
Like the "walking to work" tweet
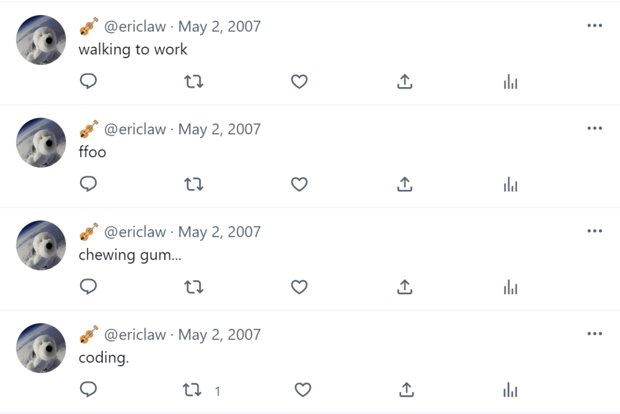(299, 82)
